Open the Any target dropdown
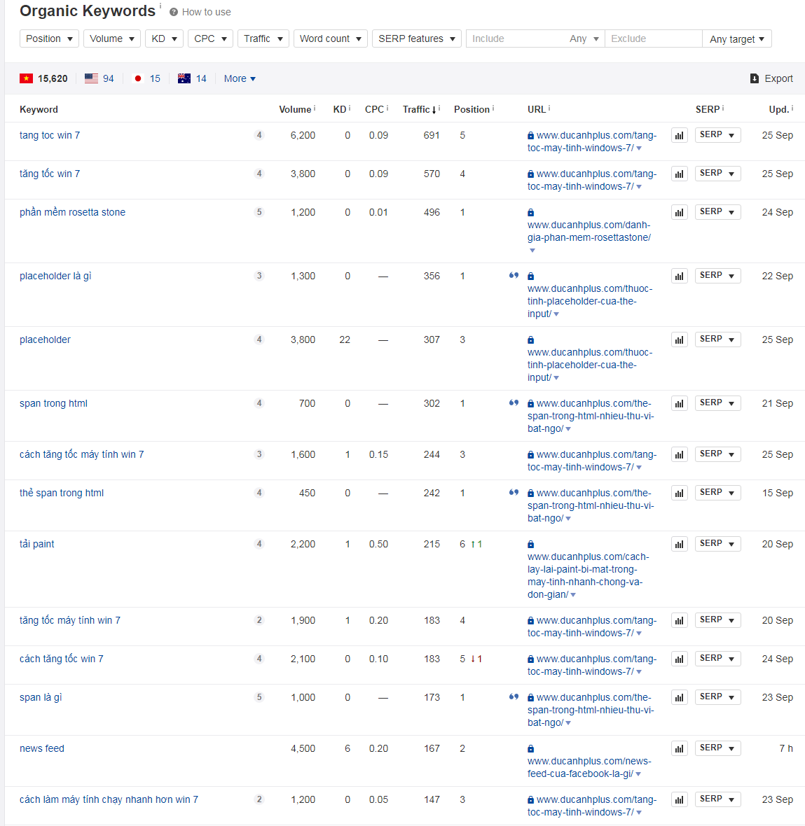Image resolution: width=805 pixels, height=826 pixels. click(736, 39)
